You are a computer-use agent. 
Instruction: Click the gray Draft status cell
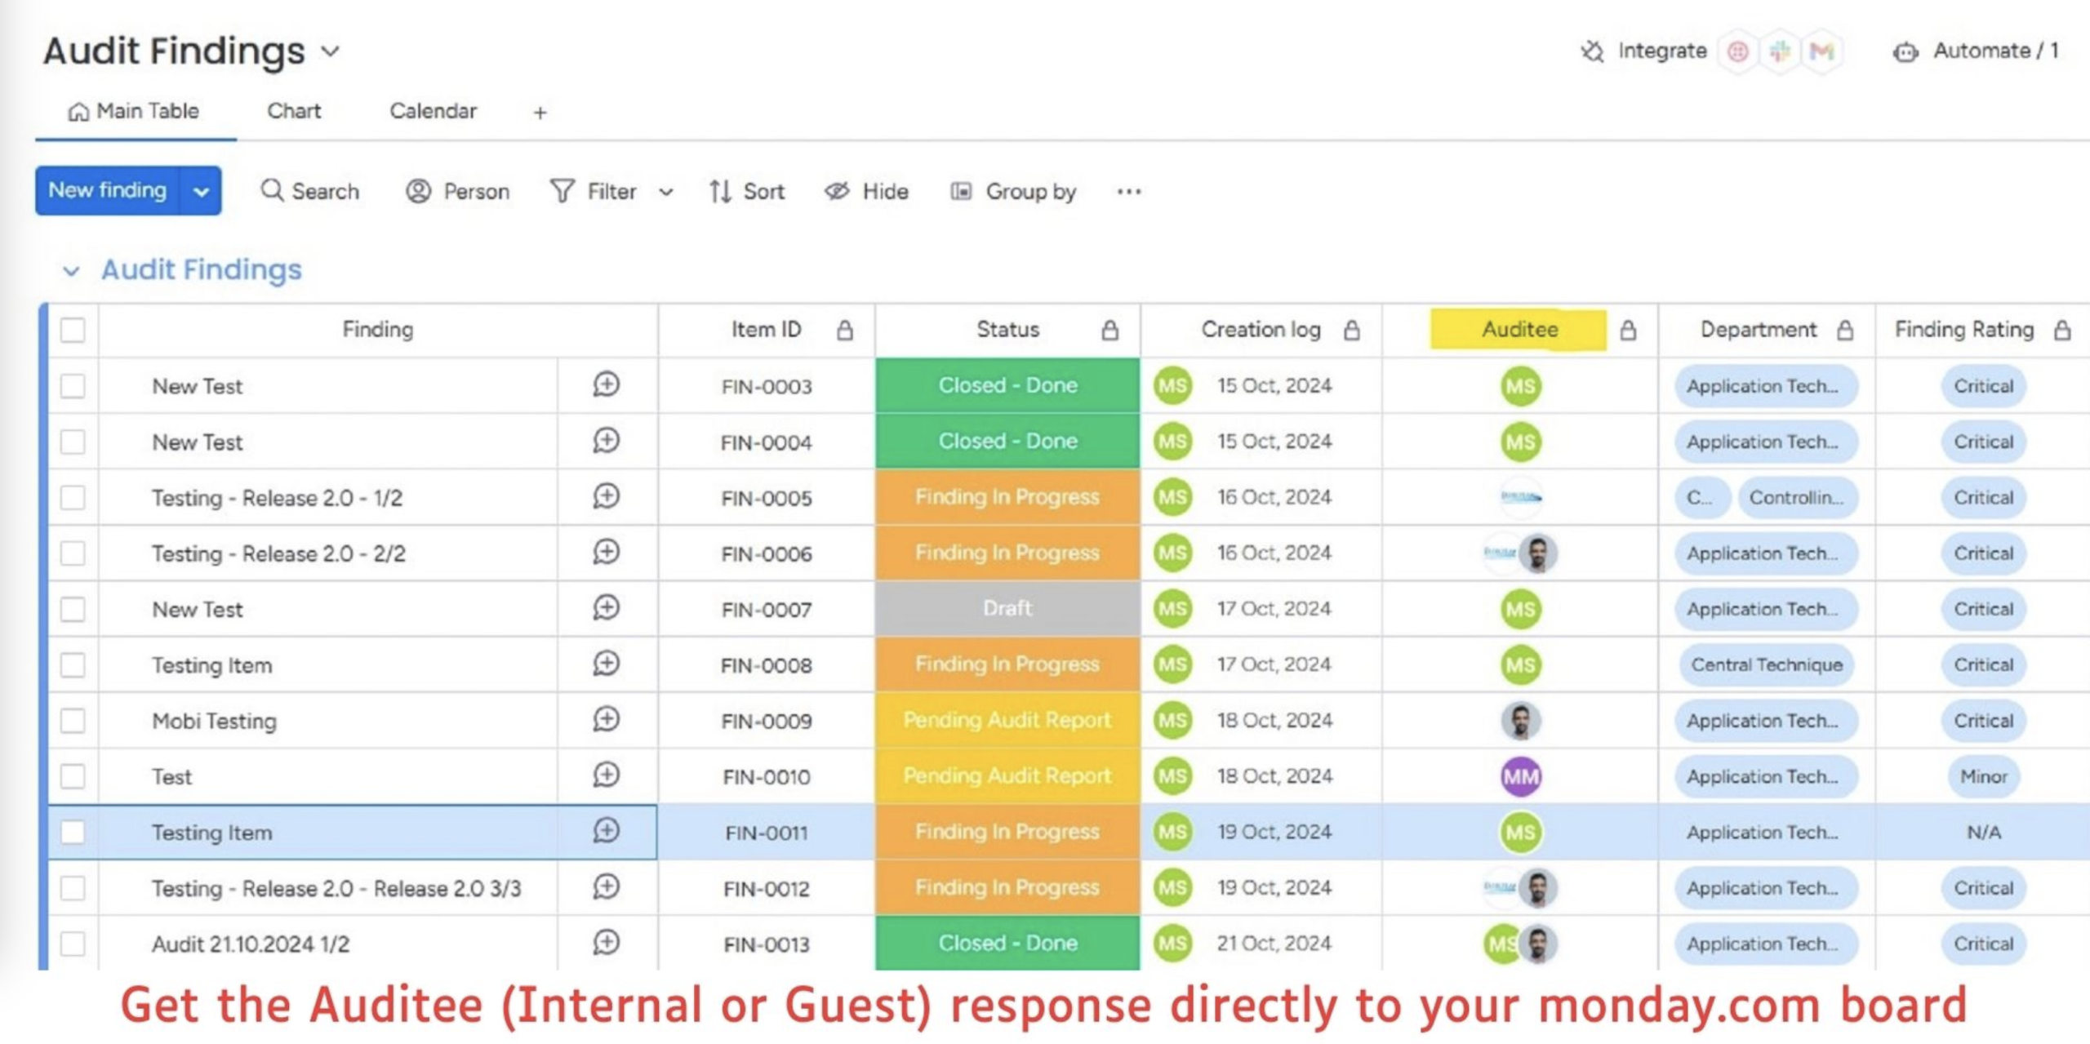click(x=1007, y=608)
